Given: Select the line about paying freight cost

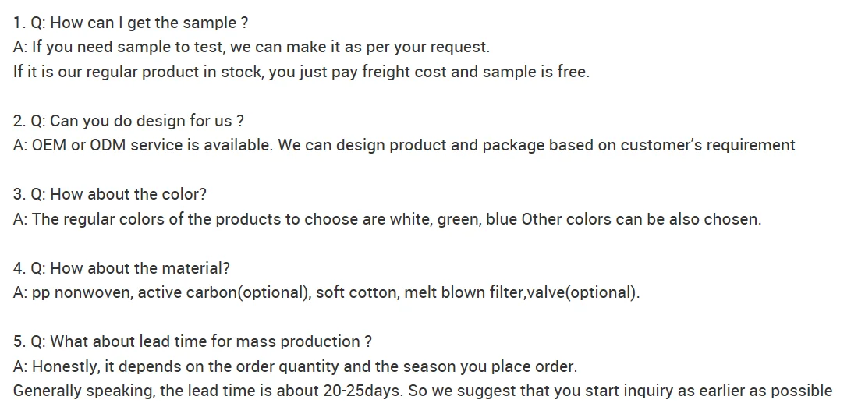Looking at the screenshot, I should click(x=302, y=72).
